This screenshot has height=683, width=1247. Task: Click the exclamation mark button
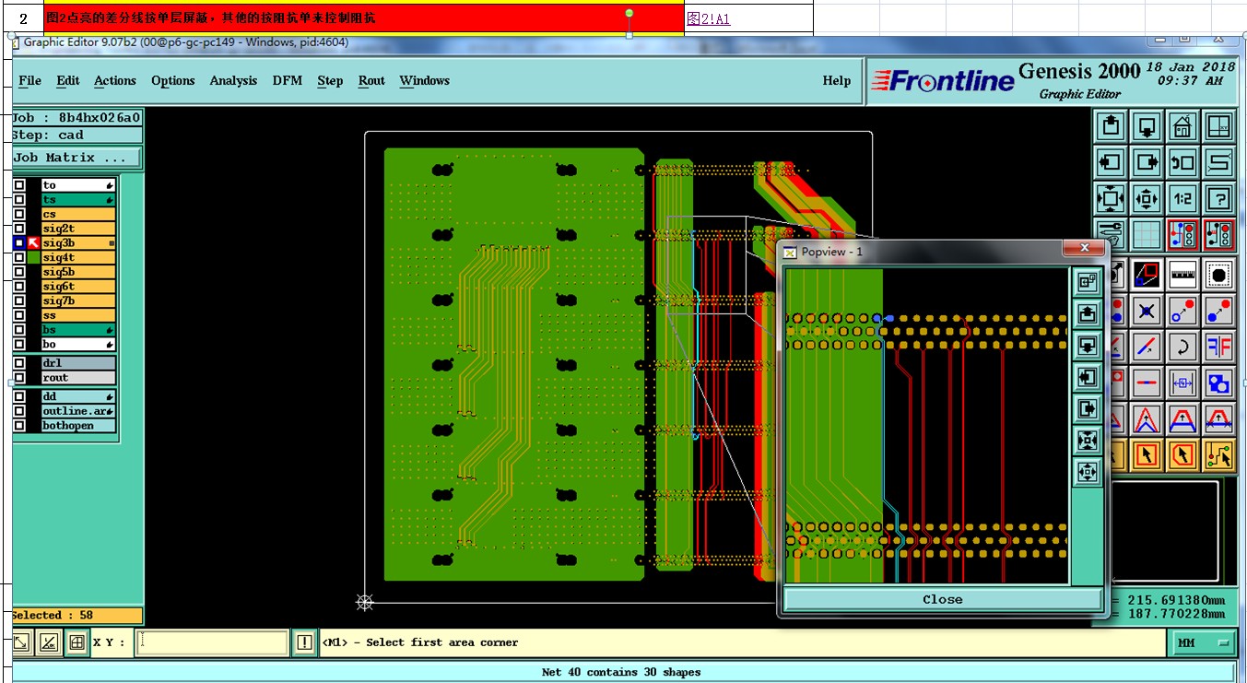click(305, 642)
